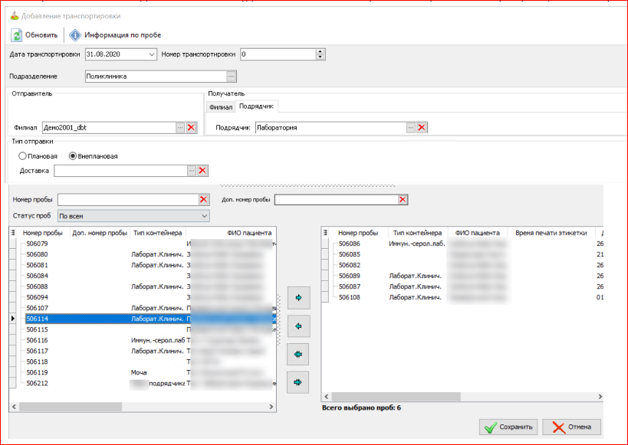Clear the Филиал field with red X
The image size is (628, 445).
tap(192, 128)
